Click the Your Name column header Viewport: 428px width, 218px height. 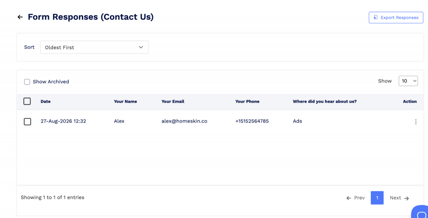[125, 101]
